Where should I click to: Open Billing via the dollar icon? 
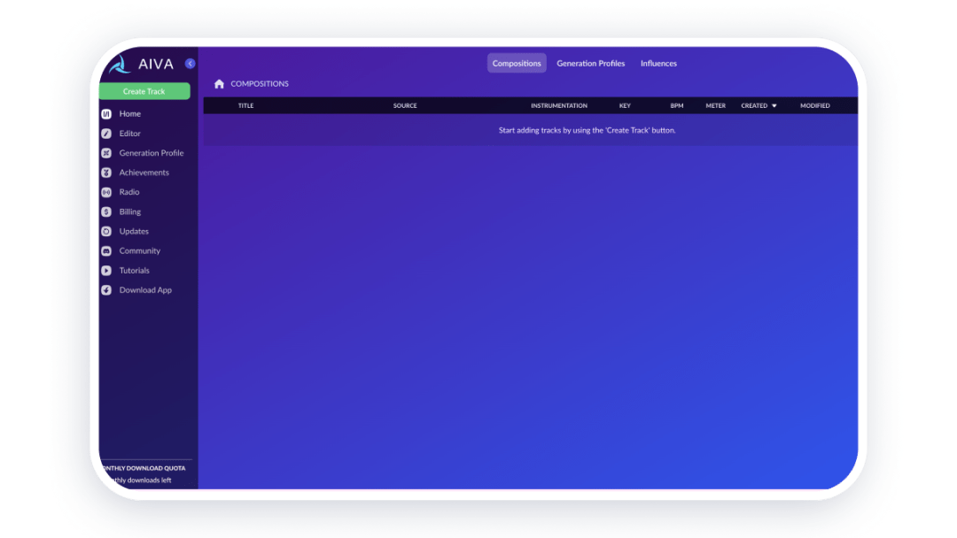pyautogui.click(x=106, y=212)
